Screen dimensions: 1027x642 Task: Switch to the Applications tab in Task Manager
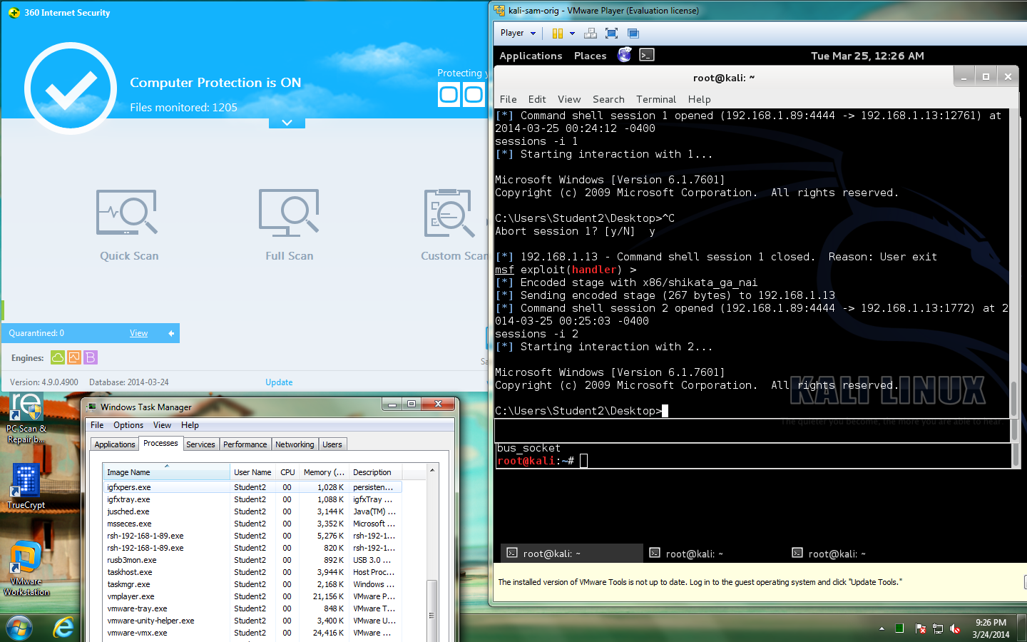pos(115,444)
